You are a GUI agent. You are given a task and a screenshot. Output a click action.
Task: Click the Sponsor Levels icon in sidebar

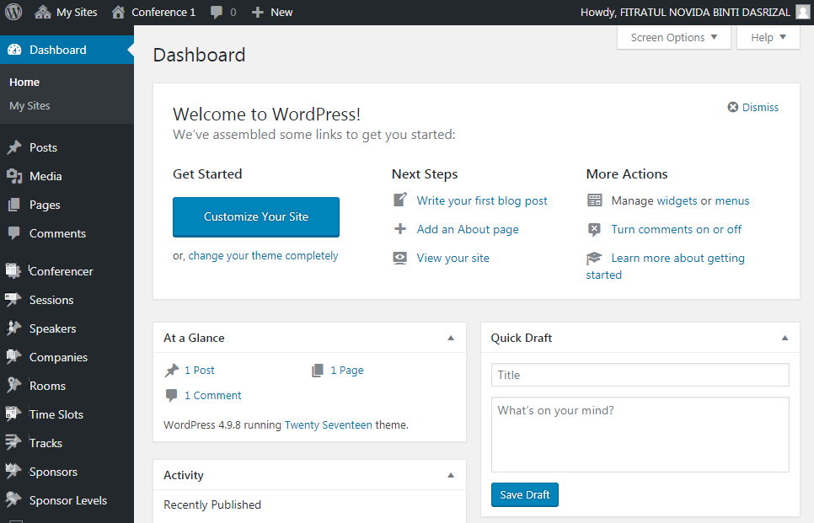pos(13,499)
